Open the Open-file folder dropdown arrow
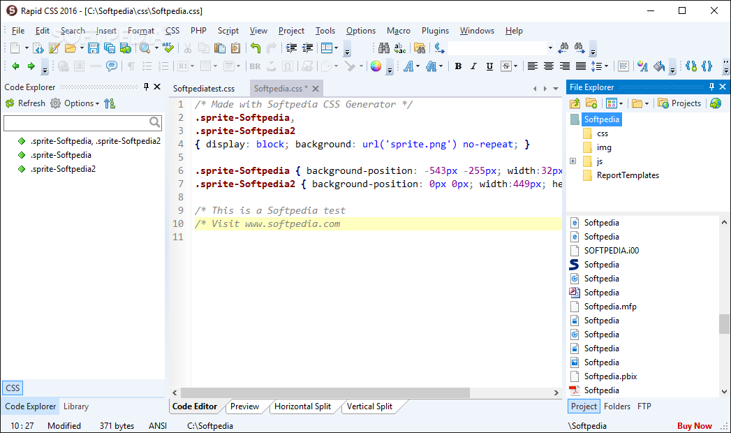Screen dimensions: 731x433 click(x=82, y=48)
